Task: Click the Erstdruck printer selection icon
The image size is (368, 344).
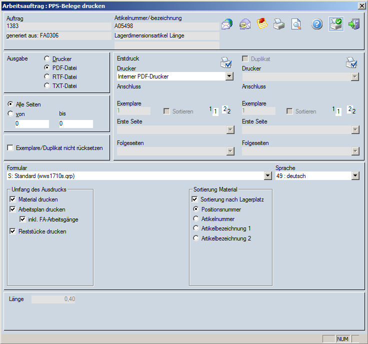Action: pyautogui.click(x=225, y=63)
